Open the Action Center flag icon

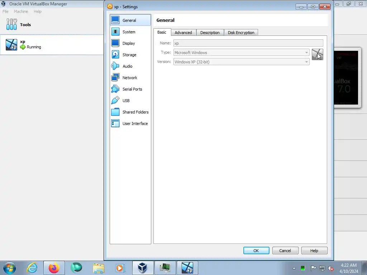313,268
